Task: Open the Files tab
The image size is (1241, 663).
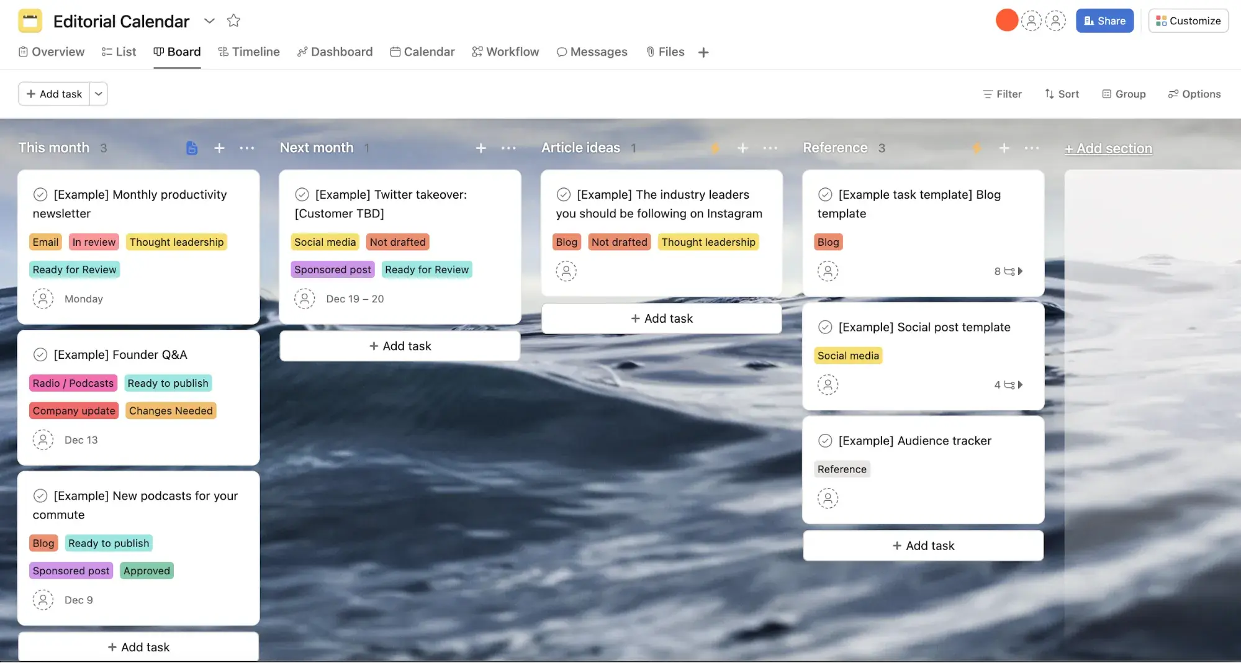Action: [665, 52]
